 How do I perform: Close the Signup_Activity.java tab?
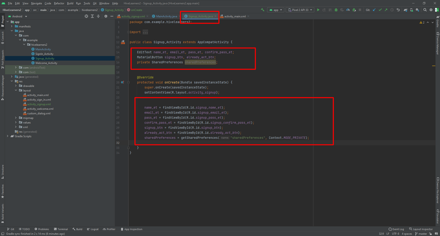216,16
